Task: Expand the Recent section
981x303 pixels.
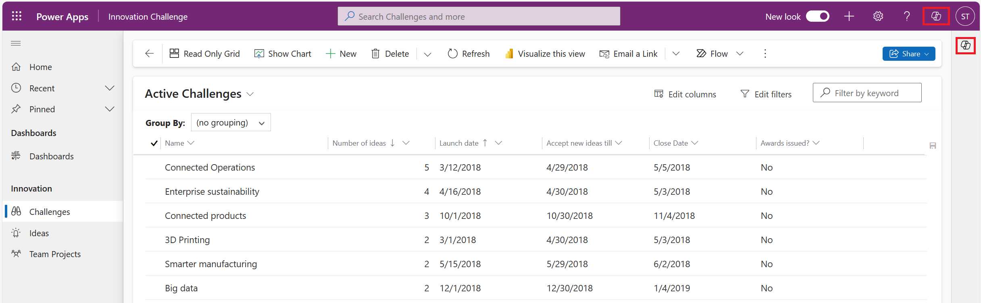Action: tap(110, 88)
